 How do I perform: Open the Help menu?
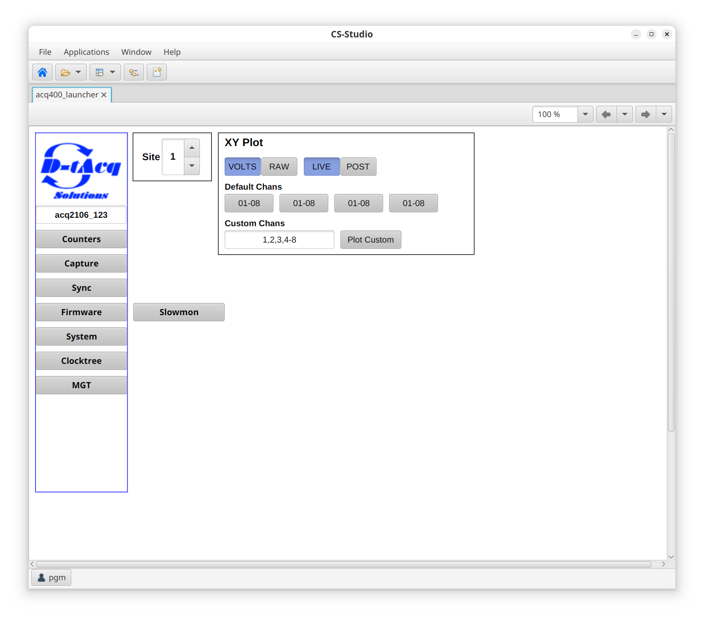172,52
